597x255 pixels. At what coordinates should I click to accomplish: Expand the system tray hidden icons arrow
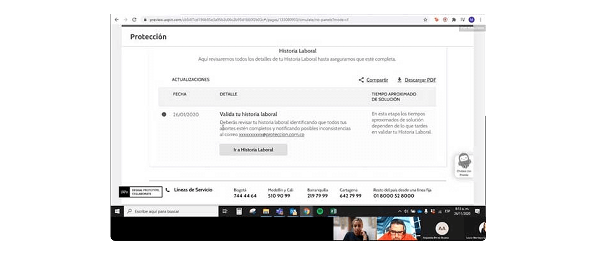pos(400,211)
